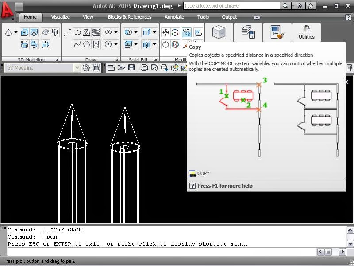This screenshot has height=266, width=354.
Task: Click the 3D DWF globe icon
Action: [x=175, y=68]
